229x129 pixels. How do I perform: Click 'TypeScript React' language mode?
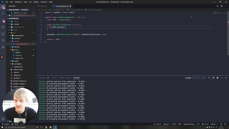pyautogui.click(x=189, y=124)
